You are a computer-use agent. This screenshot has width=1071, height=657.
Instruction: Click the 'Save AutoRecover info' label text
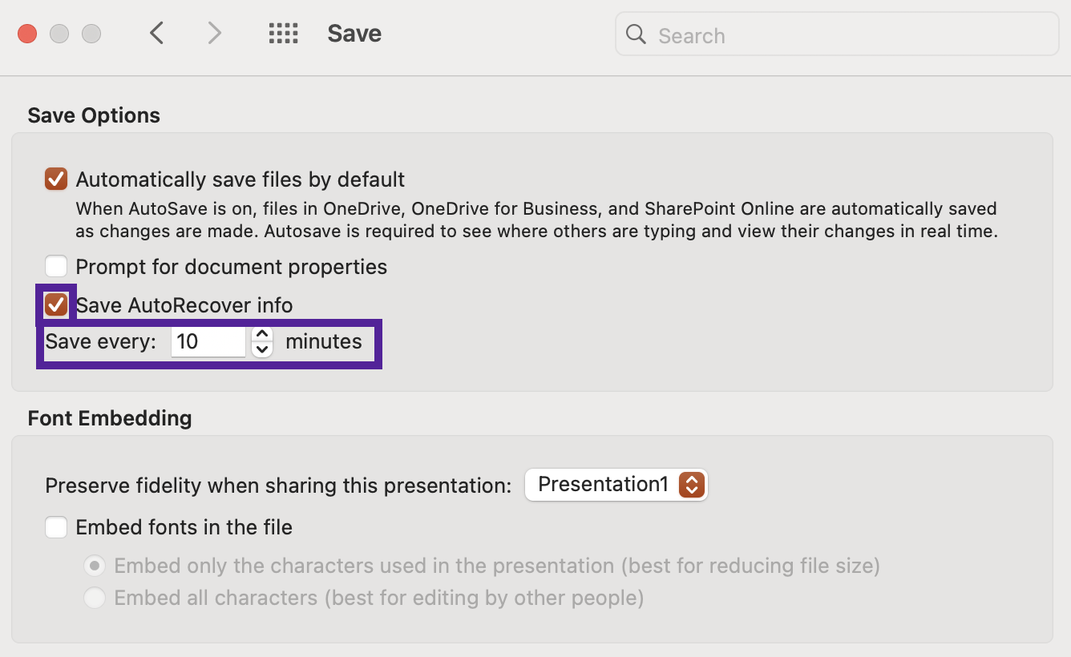pyautogui.click(x=184, y=305)
